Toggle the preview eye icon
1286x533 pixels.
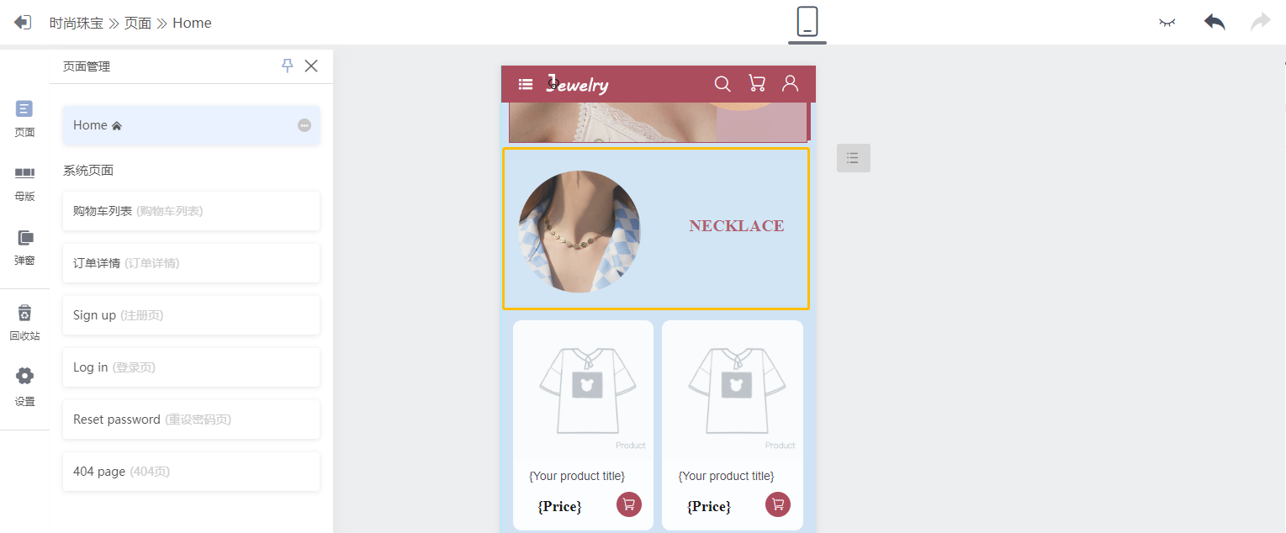click(x=1167, y=23)
